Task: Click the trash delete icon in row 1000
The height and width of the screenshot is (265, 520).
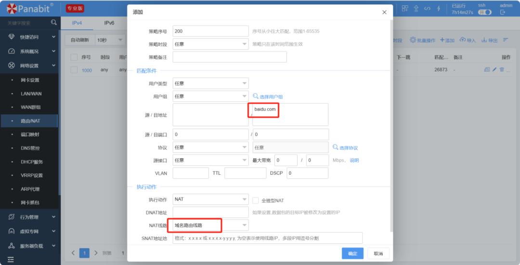Action: click(502, 70)
